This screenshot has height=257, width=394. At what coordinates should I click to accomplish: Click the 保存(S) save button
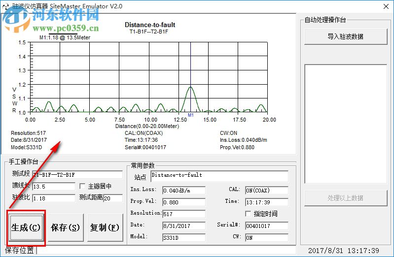coord(66,227)
